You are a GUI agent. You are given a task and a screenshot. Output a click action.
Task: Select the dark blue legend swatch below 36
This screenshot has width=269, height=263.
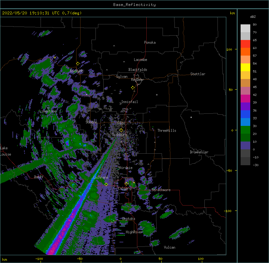[245, 114]
